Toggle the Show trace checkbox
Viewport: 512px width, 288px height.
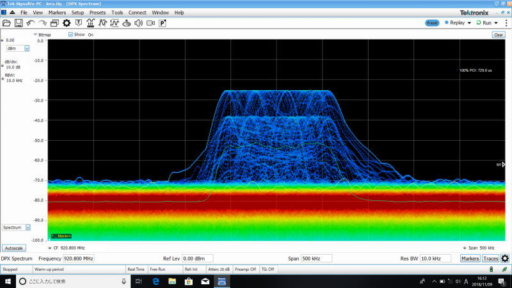coord(70,35)
